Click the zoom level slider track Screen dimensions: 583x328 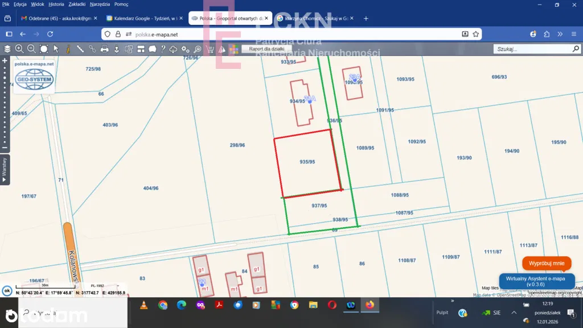(x=5, y=102)
